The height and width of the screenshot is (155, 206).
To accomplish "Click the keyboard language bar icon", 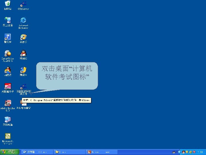I will [174, 152].
